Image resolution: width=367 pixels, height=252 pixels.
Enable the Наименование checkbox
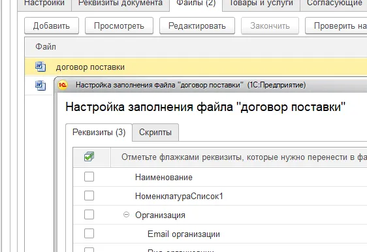tap(89, 177)
